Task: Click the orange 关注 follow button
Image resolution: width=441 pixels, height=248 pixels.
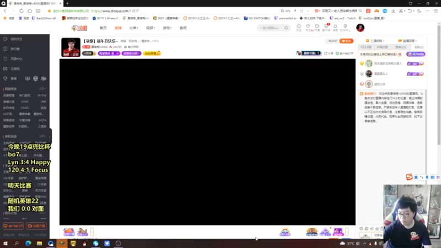Action: pos(346,41)
